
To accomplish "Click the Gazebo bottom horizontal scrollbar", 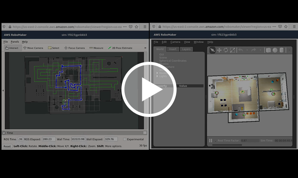I will tap(227, 145).
